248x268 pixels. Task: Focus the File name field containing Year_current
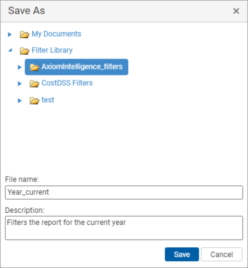[124, 193]
